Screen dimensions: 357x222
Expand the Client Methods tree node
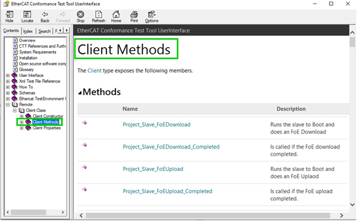(x=22, y=122)
